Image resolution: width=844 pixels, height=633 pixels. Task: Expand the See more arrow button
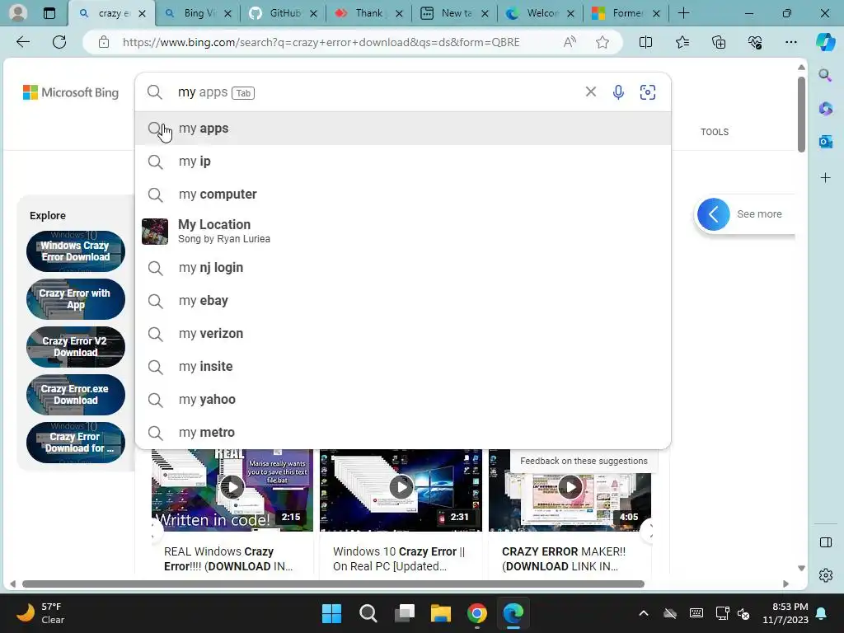coord(713,214)
